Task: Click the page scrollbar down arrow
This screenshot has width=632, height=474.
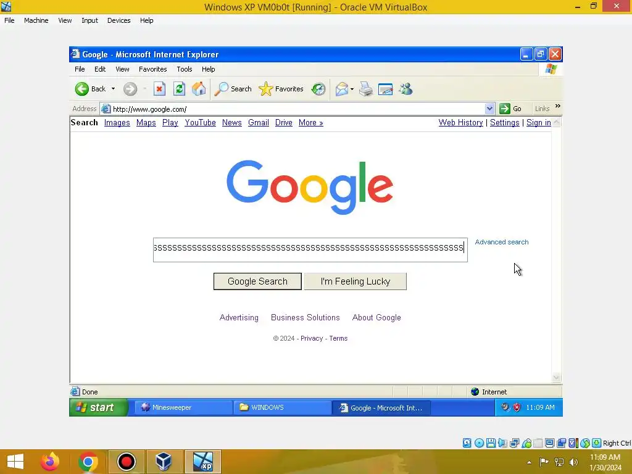Action: click(556, 377)
